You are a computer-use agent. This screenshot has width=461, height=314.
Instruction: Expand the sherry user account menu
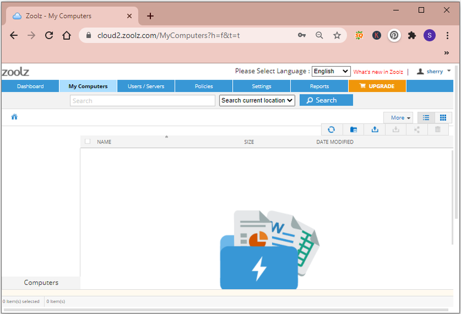[434, 71]
